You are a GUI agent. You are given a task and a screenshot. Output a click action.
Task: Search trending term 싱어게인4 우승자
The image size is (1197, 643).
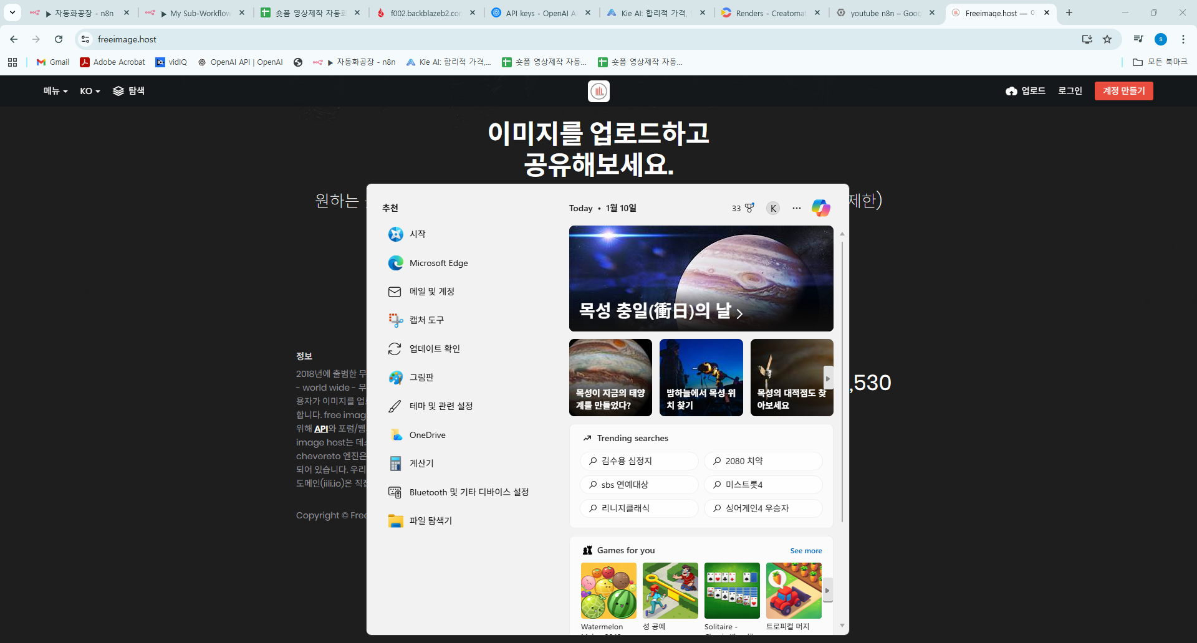763,508
